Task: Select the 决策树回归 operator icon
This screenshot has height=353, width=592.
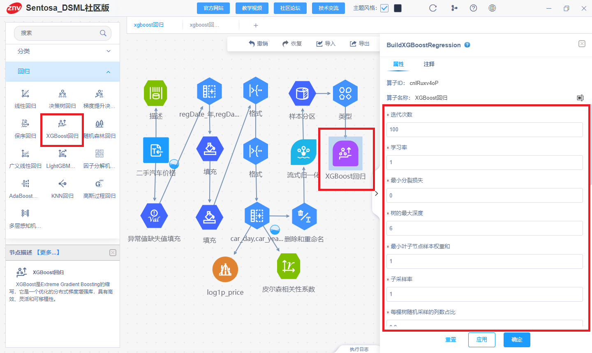Action: tap(62, 94)
